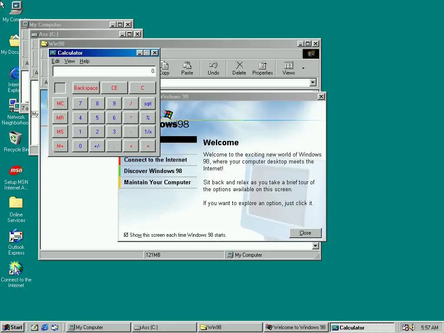This screenshot has width=444, height=333.
Task: Click calculator digit 6 key
Action: [114, 118]
